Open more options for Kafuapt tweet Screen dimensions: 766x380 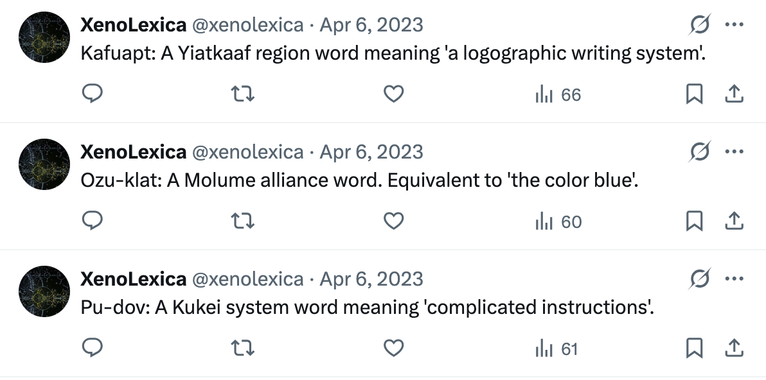coord(735,24)
